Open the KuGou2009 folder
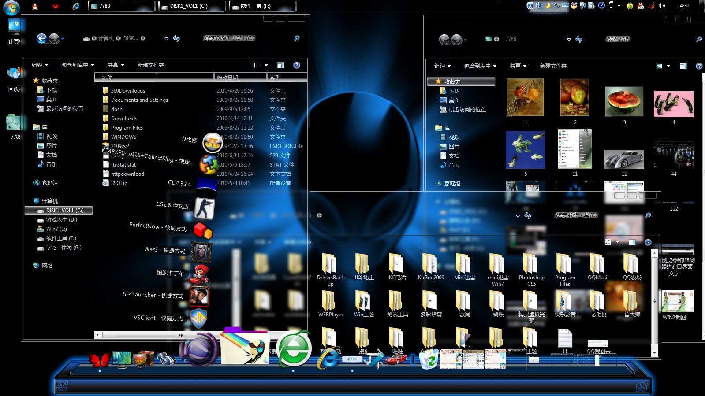Screen dimensions: 705x396 [431, 267]
